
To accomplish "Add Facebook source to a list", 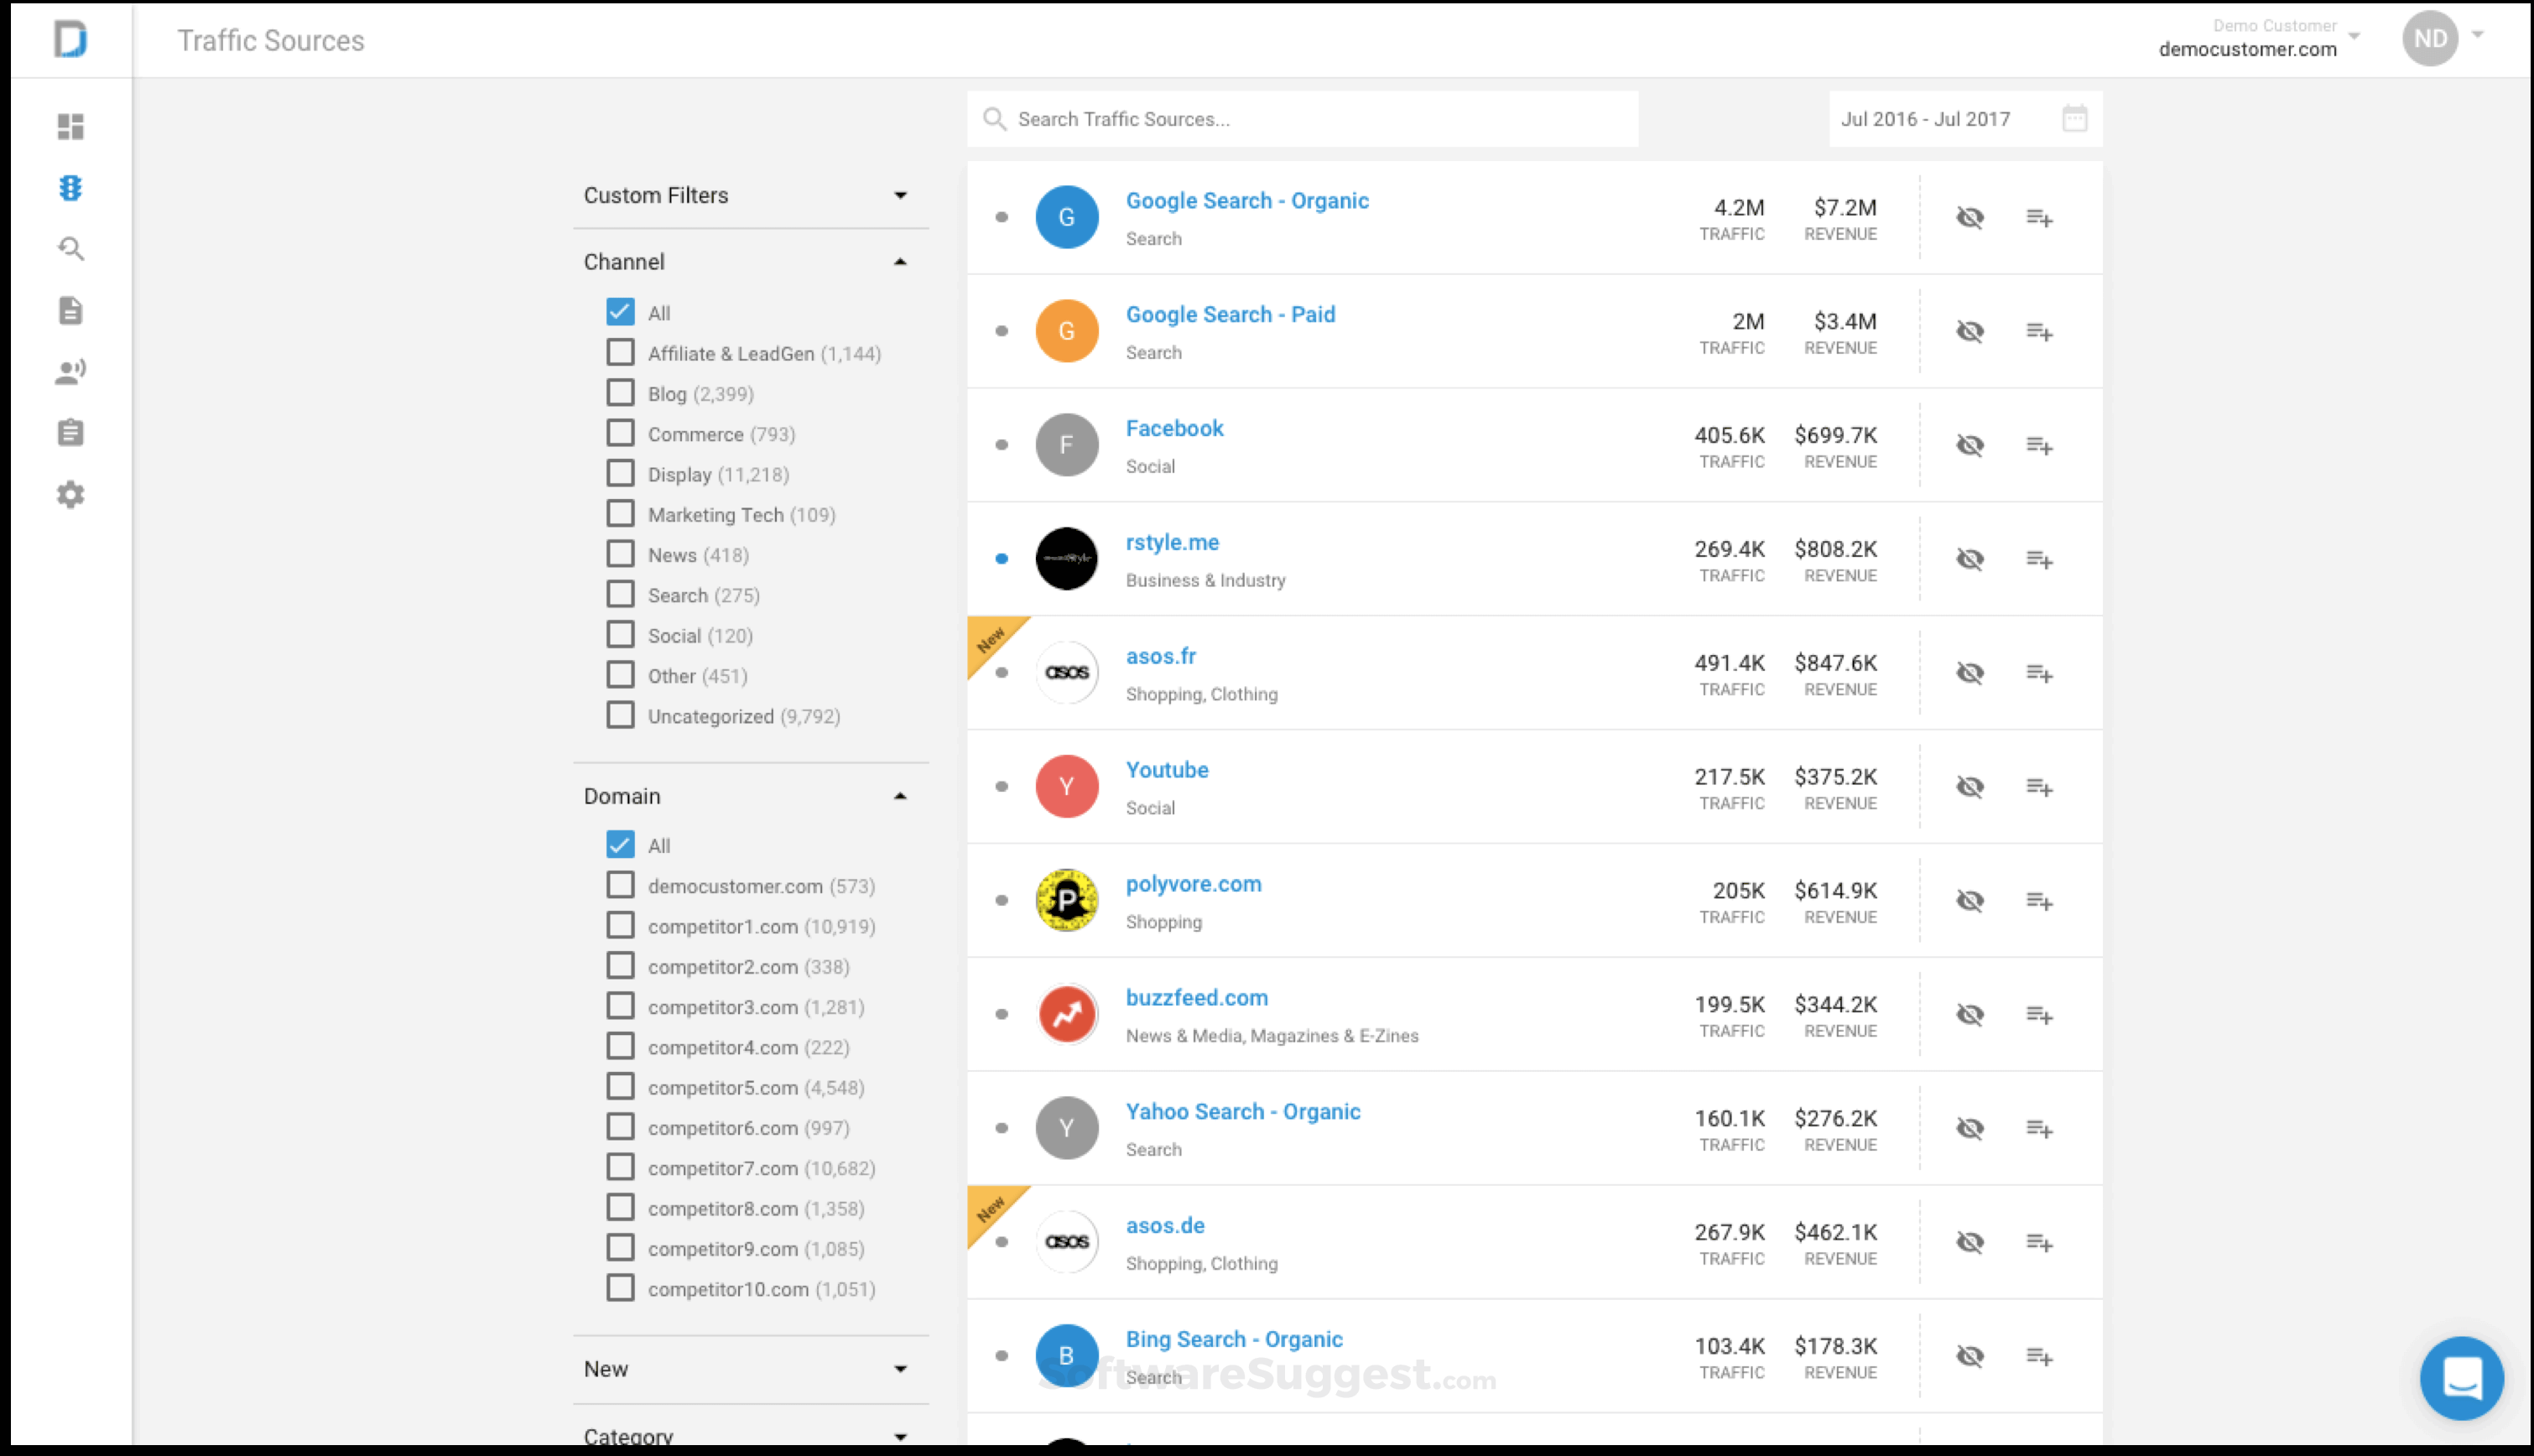I will (2039, 445).
